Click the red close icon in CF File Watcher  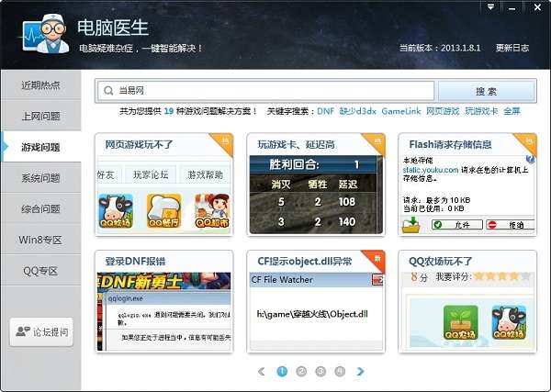(377, 280)
